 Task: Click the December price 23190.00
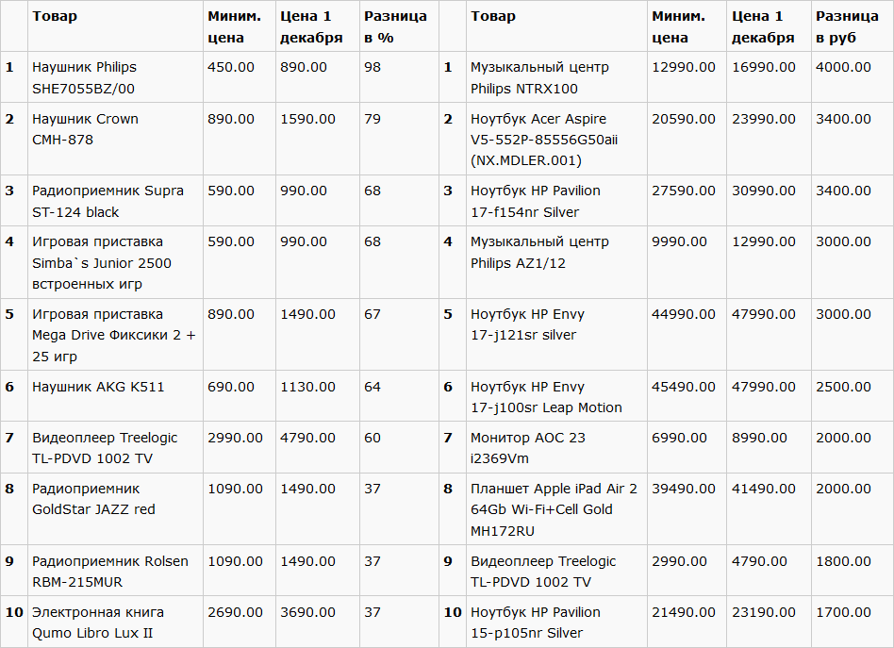click(x=764, y=613)
